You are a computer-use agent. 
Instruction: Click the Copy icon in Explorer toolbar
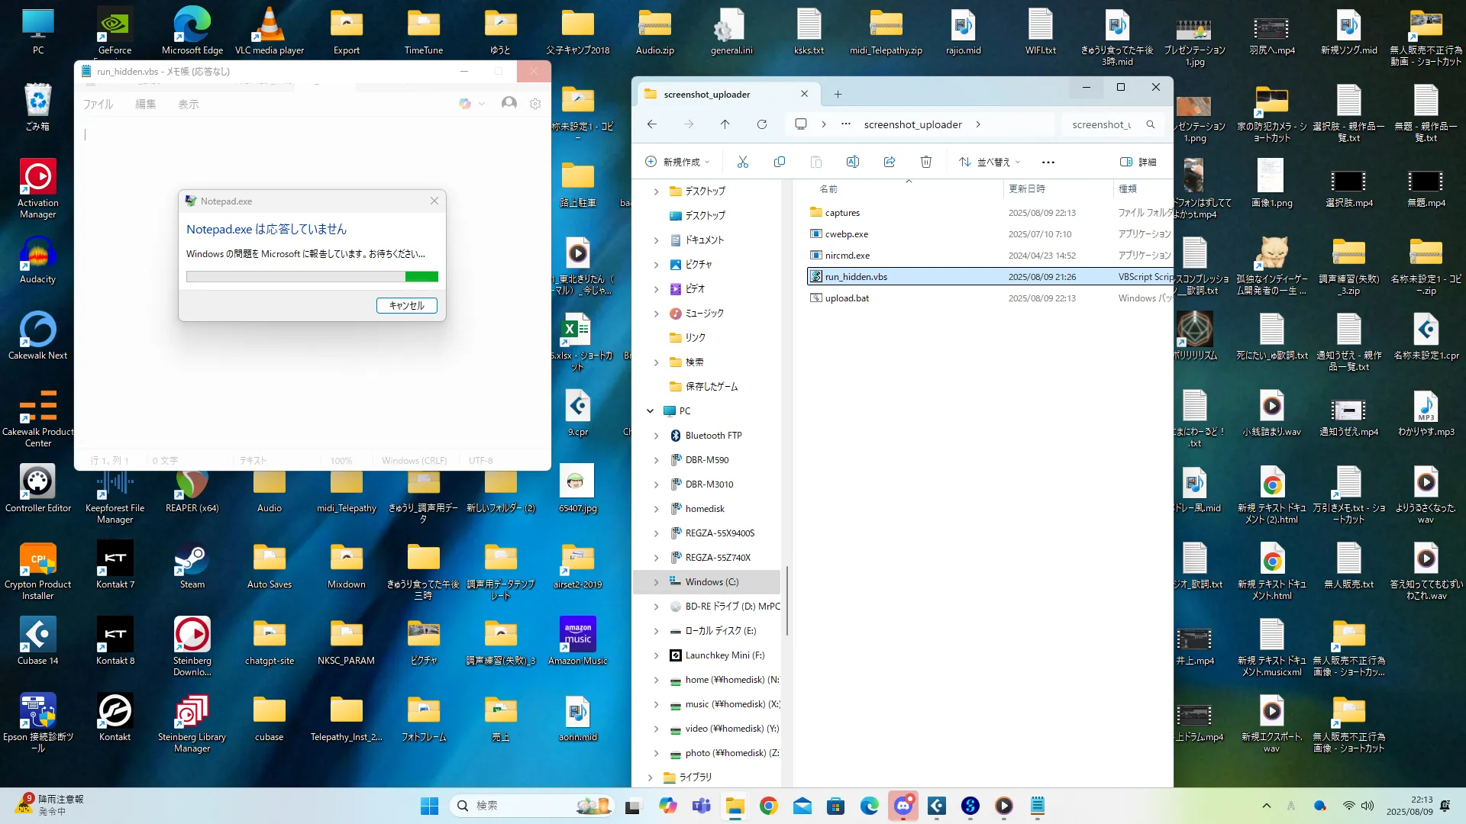pos(779,162)
